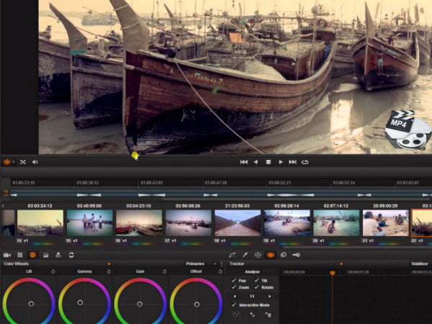432x324 pixels.
Task: Select highlighted clip 22 thumbnail
Action: pyautogui.click(x=421, y=223)
